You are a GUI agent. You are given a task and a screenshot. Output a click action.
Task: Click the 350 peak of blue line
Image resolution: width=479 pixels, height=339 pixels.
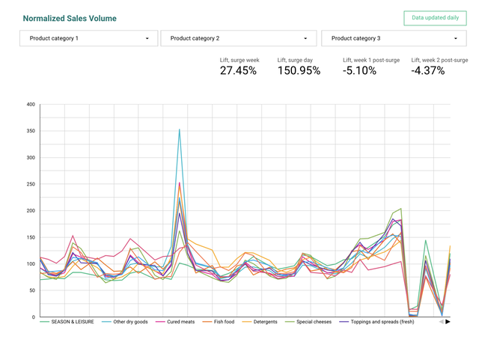180,129
